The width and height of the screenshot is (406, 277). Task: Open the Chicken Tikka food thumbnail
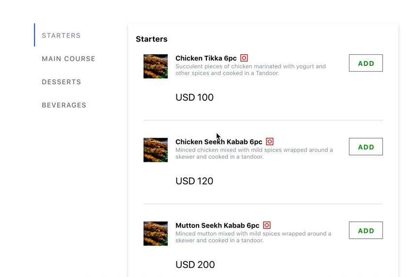click(156, 66)
